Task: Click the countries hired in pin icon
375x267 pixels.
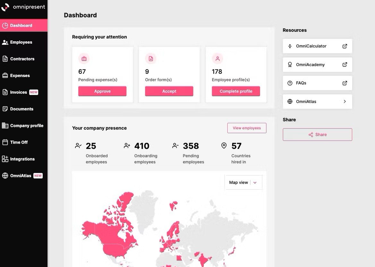Action: [x=224, y=146]
